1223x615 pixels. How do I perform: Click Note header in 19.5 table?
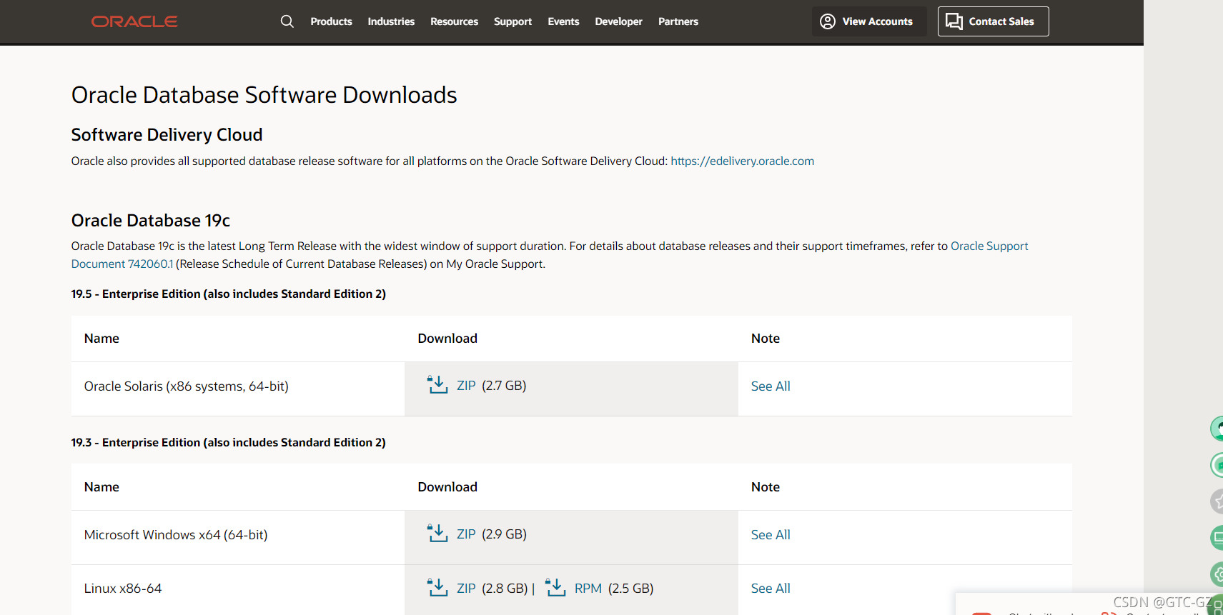(x=766, y=339)
